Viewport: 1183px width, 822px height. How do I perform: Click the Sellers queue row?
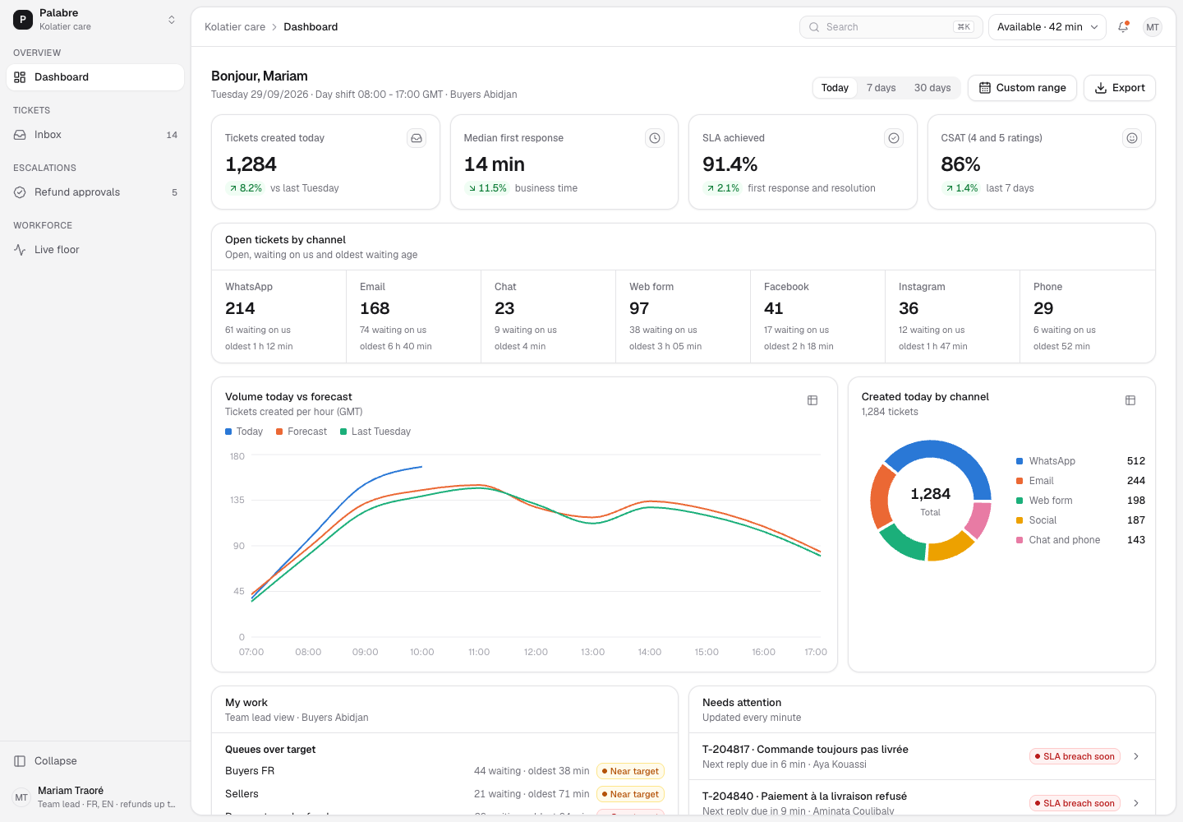click(444, 794)
